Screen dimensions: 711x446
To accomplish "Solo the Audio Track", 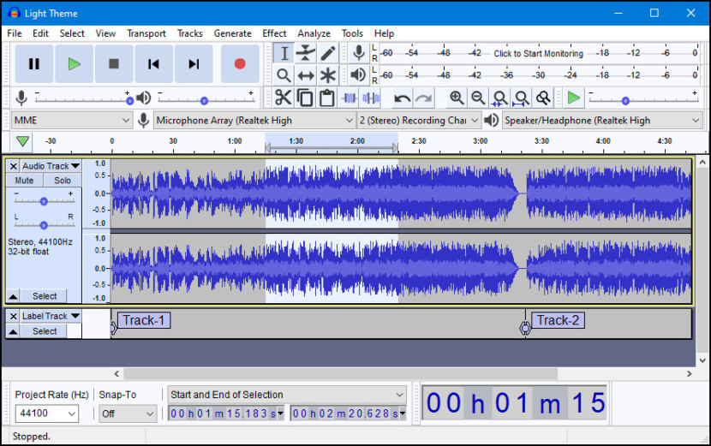I will click(x=63, y=181).
